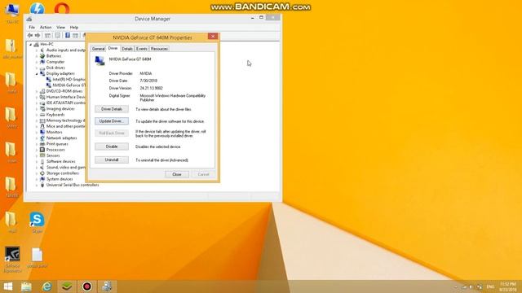Open File Explorer from the taskbar
Image resolution: width=522 pixels, height=293 pixels.
[x=26, y=286]
